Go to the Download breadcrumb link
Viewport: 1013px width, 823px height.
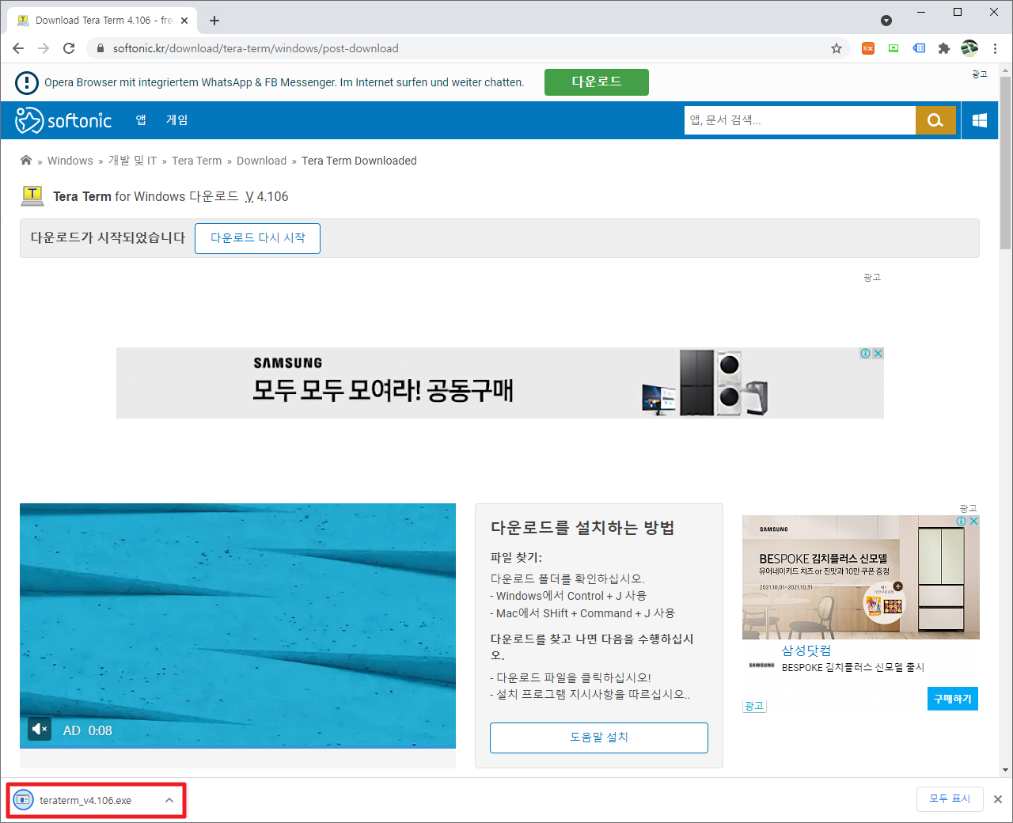(261, 161)
